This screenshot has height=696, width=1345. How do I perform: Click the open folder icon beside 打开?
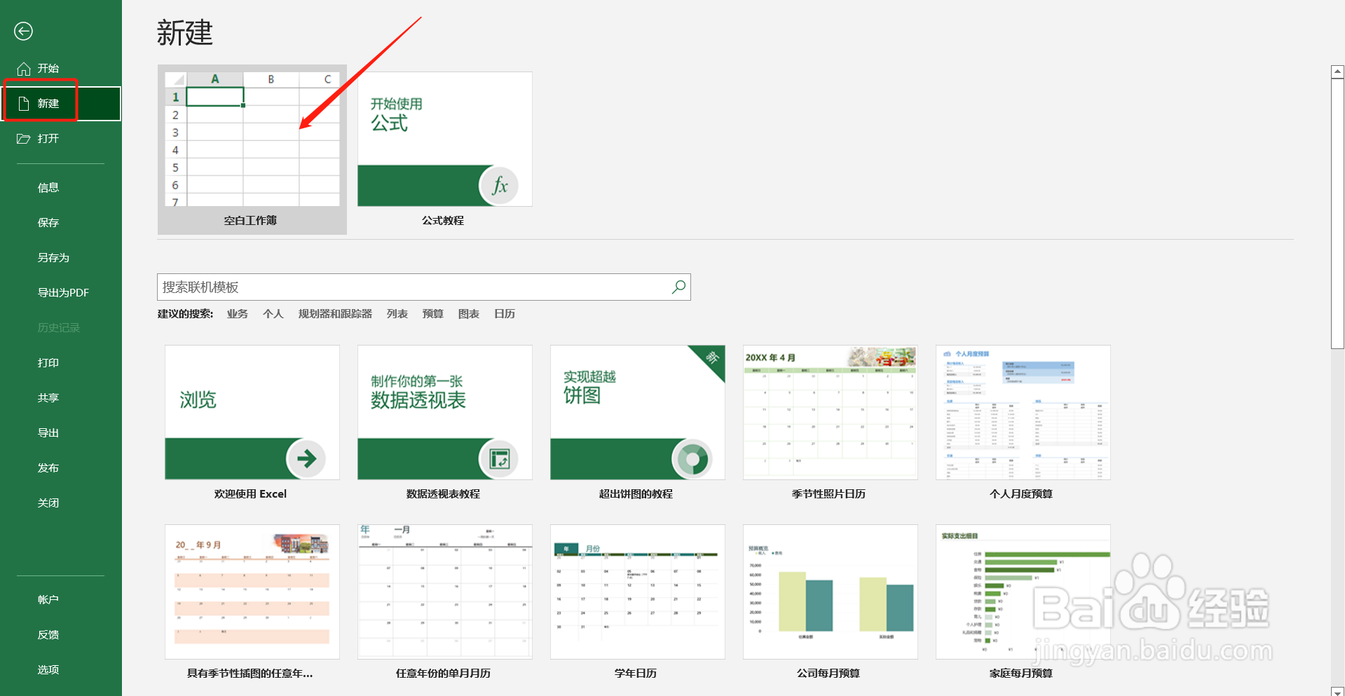(x=24, y=139)
